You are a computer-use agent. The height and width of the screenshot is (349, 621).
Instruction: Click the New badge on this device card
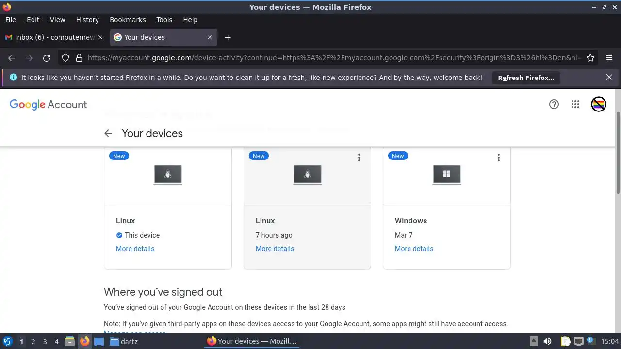coord(119,156)
